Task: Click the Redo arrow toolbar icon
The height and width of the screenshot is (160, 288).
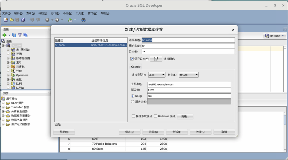Action: 38,20
